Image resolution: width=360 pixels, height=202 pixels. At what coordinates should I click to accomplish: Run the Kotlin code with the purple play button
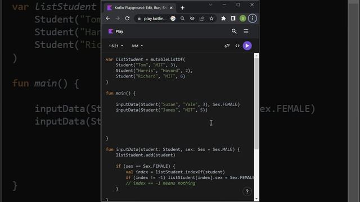click(247, 46)
